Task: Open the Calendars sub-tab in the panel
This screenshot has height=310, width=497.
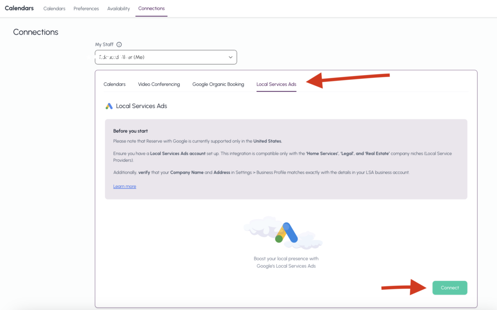Action: click(115, 84)
